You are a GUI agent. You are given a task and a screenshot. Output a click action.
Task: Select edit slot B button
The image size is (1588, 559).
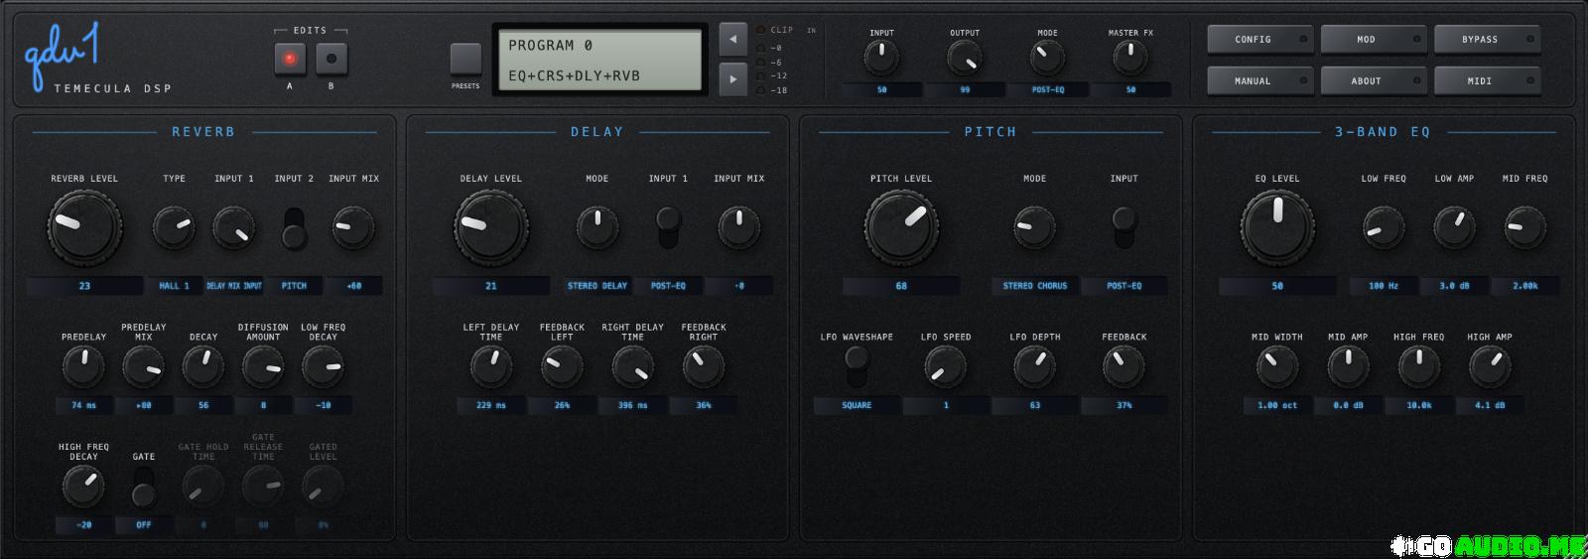[x=331, y=59]
